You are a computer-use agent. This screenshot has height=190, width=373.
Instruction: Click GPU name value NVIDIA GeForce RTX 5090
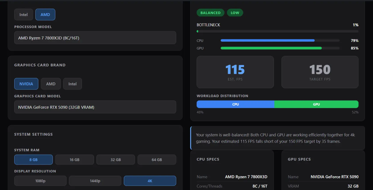pos(334,177)
